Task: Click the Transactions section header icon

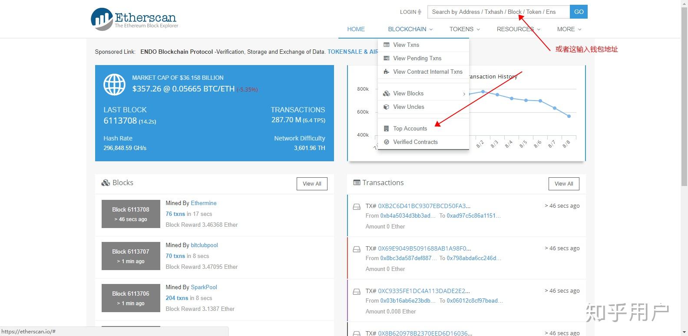Action: tap(357, 183)
